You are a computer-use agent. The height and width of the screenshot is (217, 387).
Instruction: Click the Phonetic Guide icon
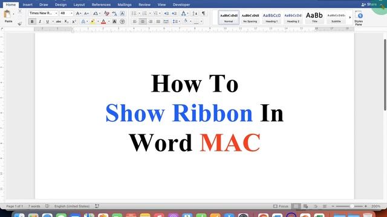pos(114,13)
